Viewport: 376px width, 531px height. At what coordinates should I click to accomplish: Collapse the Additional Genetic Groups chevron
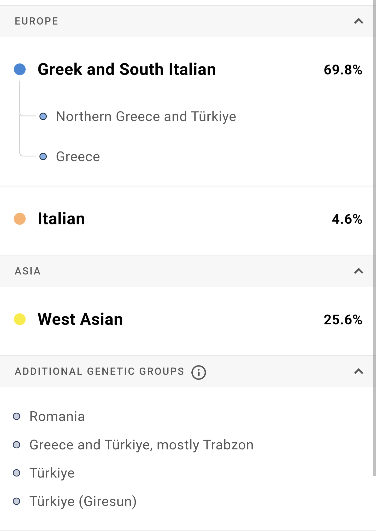coord(359,371)
